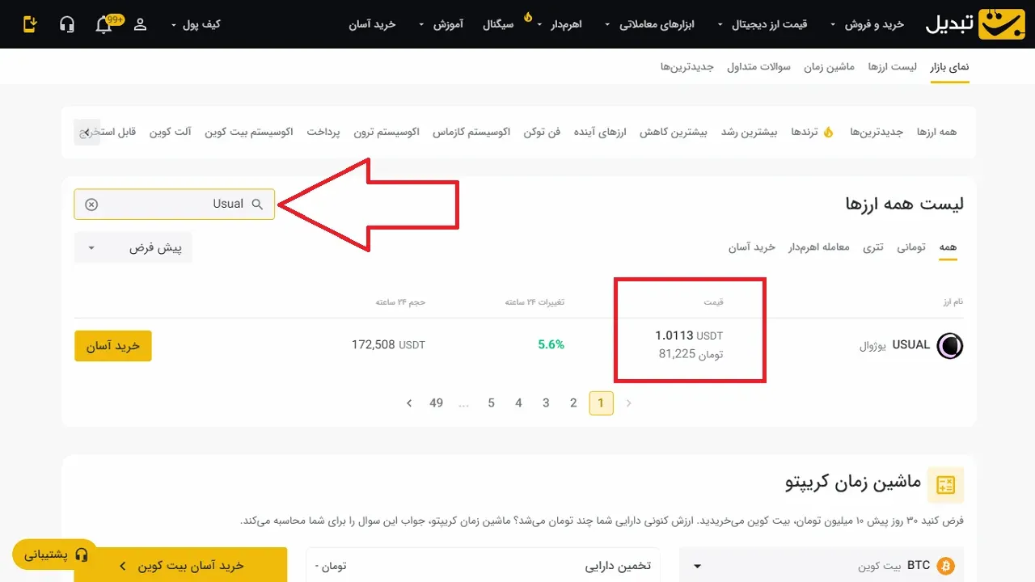Go to page 49
1035x582 pixels.
436,403
